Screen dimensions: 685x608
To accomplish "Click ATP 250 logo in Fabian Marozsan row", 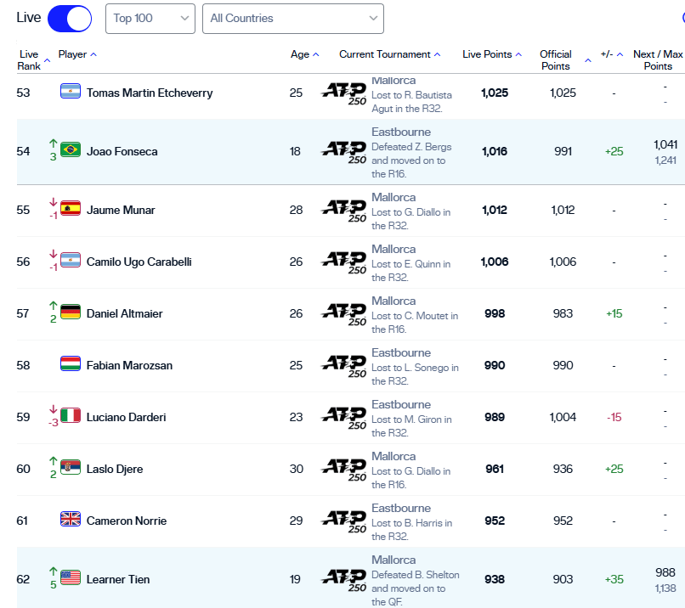I will click(344, 367).
